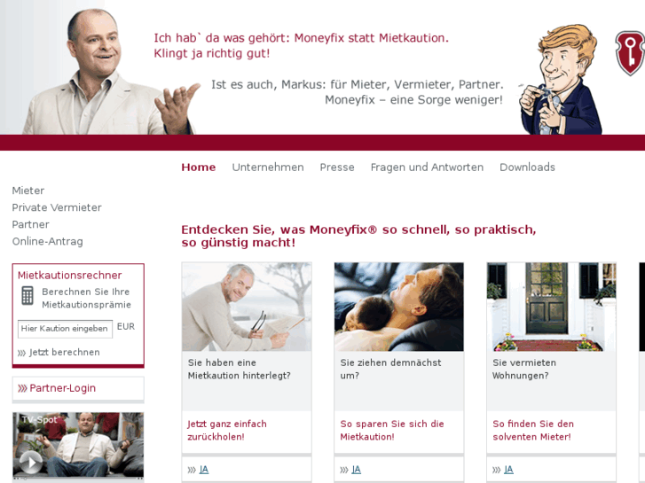
Task: Click chevron arrows beside Partner-Login
Action: pos(22,388)
